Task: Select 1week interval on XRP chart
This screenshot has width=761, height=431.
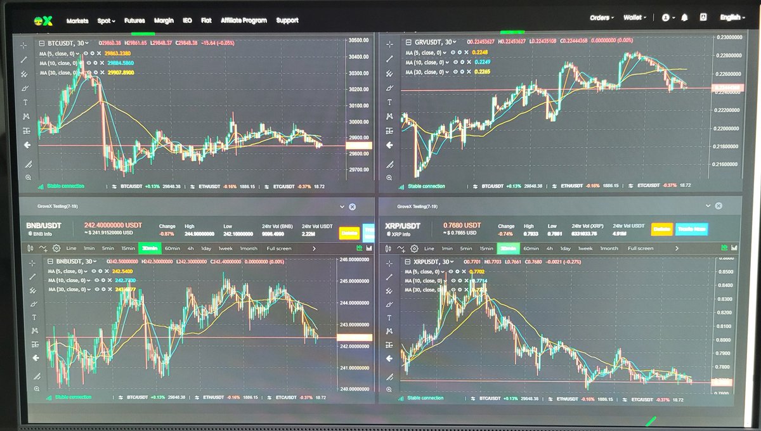Action: 585,248
